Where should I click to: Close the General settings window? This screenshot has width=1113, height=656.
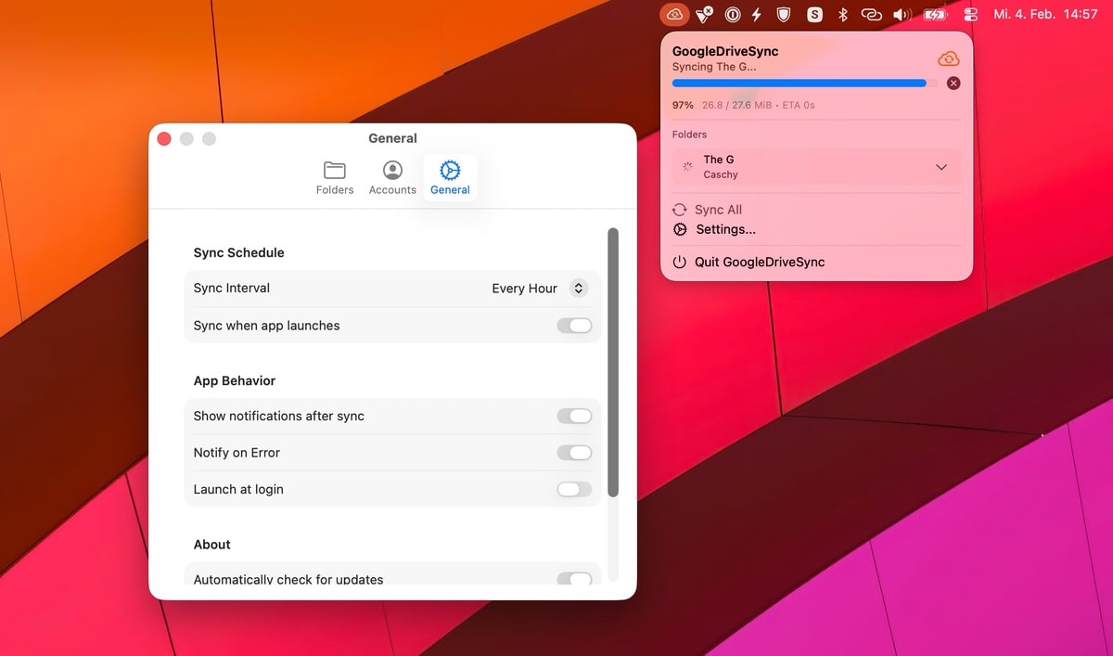pyautogui.click(x=164, y=138)
